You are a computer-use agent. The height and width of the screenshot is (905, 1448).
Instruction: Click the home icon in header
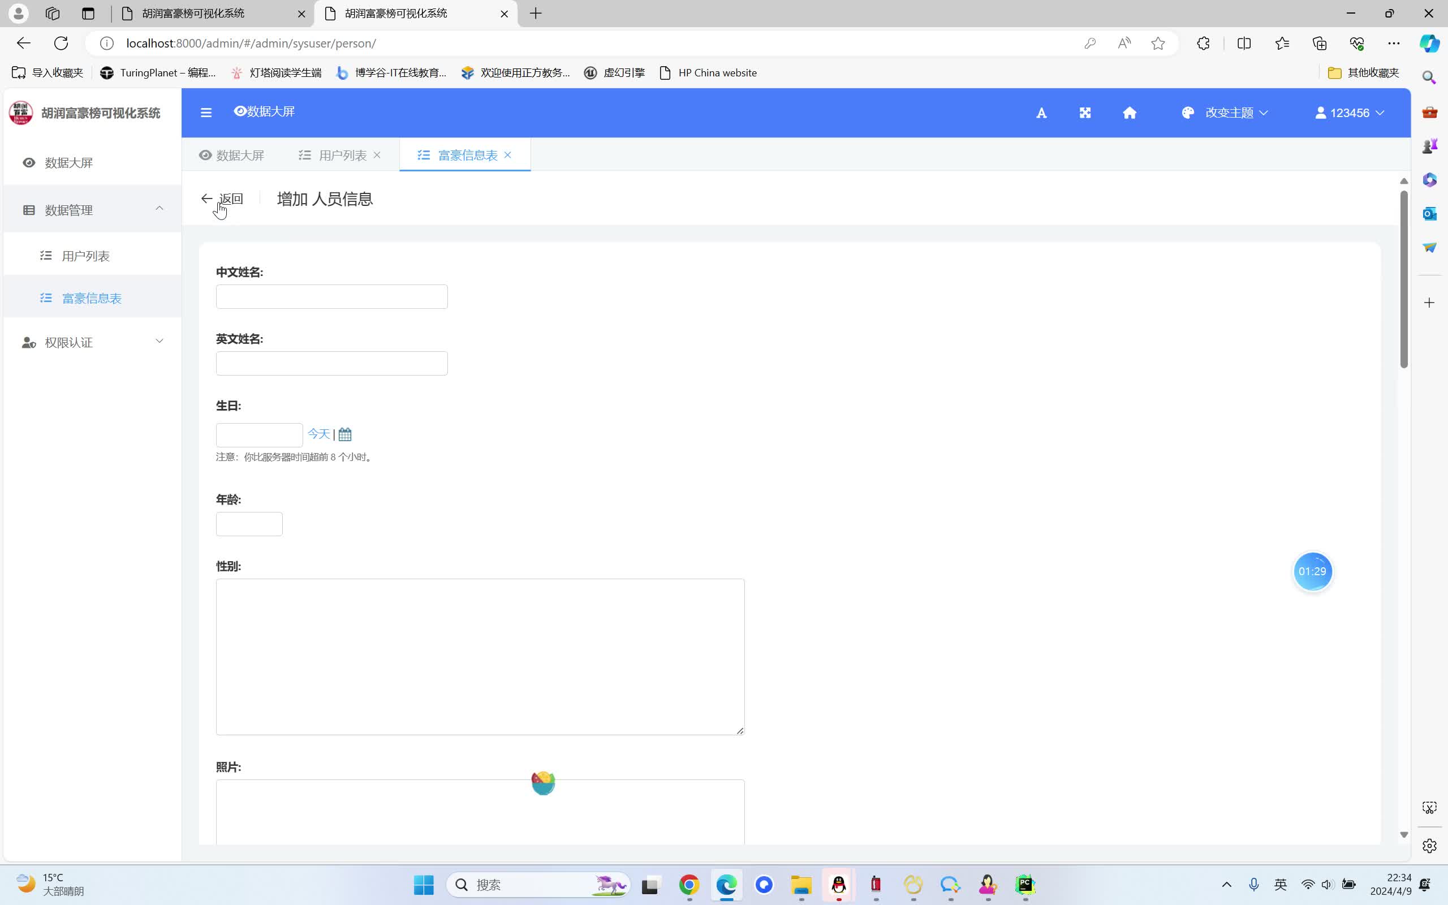click(1129, 113)
